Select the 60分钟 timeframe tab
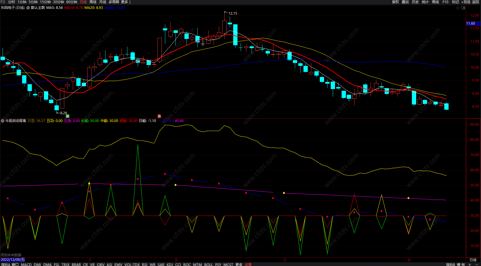This screenshot has width=481, height=266. pos(72,2)
